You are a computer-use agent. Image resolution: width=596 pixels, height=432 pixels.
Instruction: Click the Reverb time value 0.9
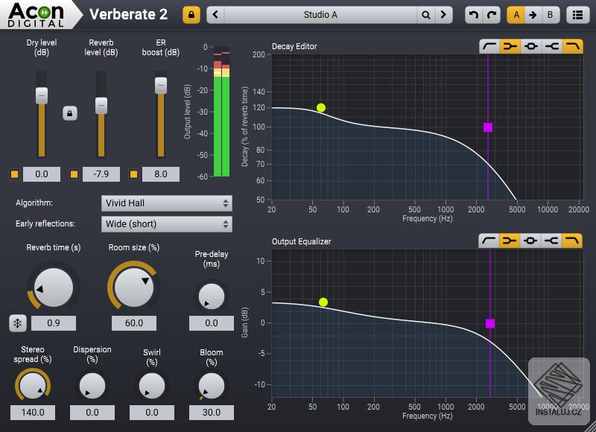coord(54,323)
